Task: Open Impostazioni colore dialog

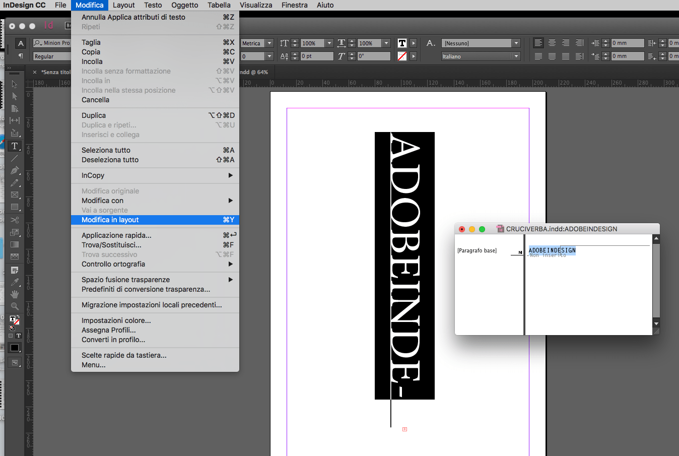Action: 155,320
